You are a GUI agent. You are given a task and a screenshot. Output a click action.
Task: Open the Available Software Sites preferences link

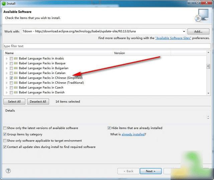click(x=173, y=38)
